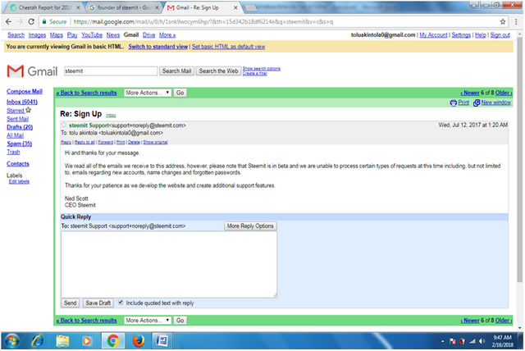This screenshot has width=525, height=351.
Task: Open Sent Mail folder
Action: [17, 119]
